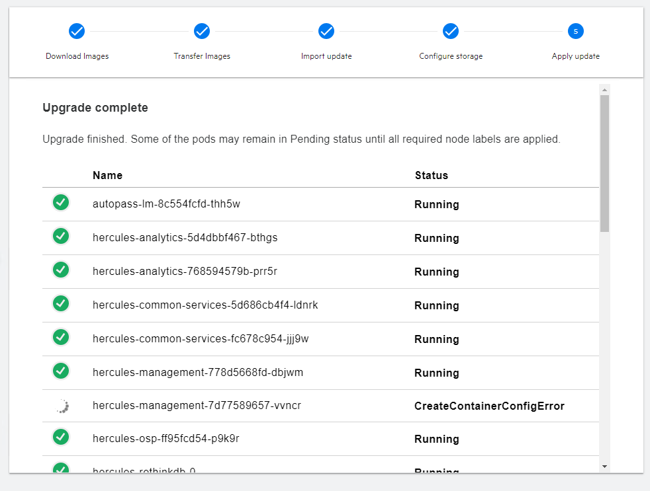Click the spinner beside hercules-management-7d77589657-vvncr

(61, 405)
